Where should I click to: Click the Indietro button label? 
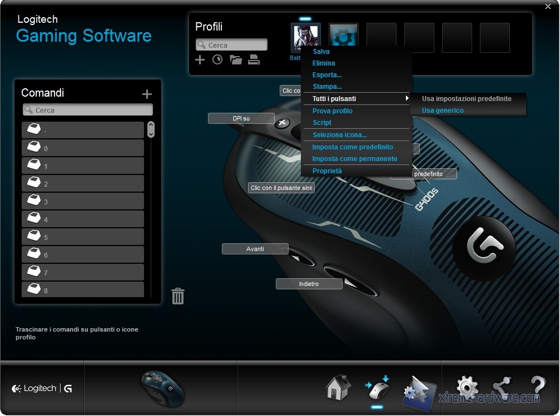tap(309, 284)
